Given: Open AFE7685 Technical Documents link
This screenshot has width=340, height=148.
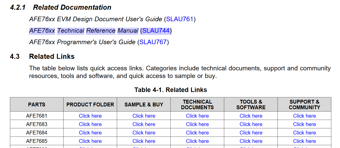Looking at the screenshot, I should 197,141.
